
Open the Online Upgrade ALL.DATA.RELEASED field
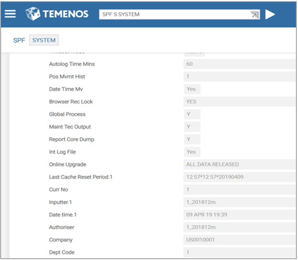[x=239, y=164]
